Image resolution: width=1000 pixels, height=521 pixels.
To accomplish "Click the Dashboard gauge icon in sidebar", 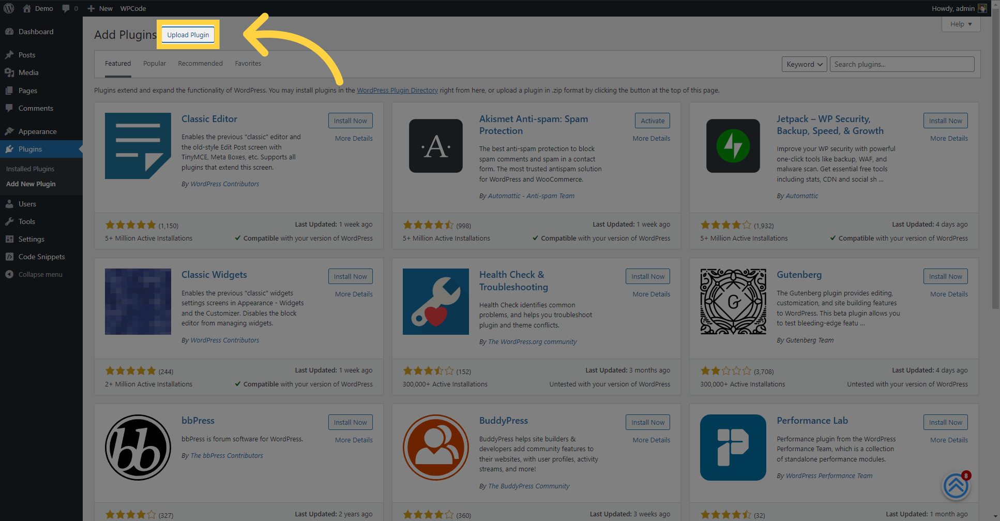I will 9,32.
